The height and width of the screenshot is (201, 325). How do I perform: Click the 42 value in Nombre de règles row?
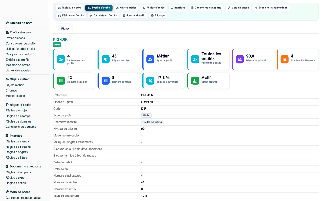(143, 182)
